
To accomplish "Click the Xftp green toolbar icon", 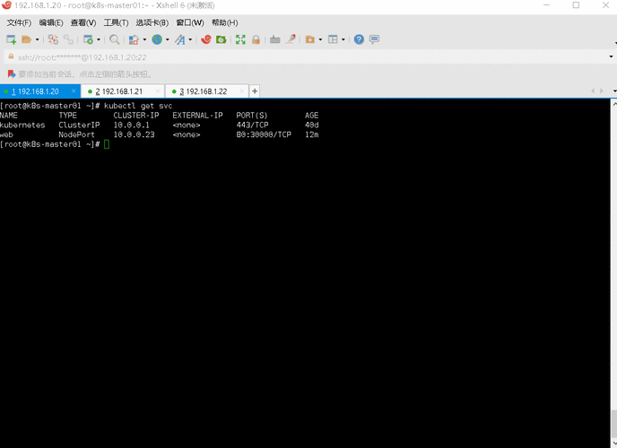I will pyautogui.click(x=221, y=39).
